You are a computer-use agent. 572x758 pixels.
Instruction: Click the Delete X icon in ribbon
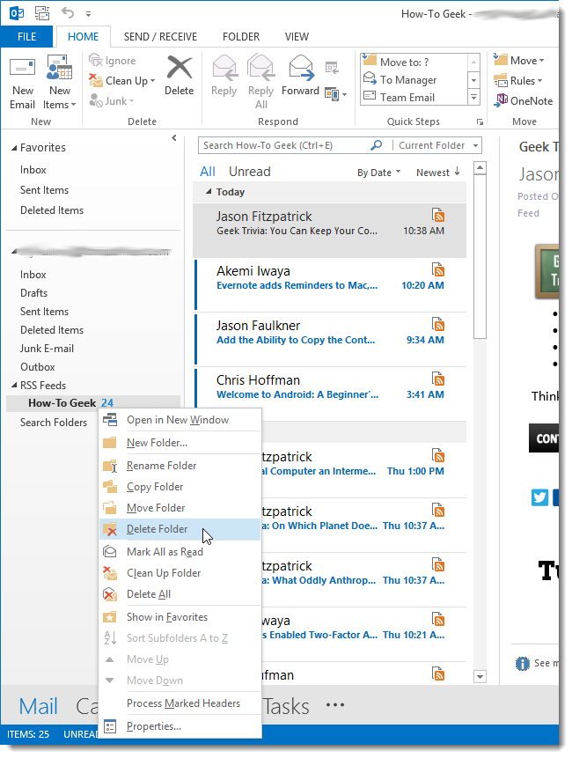tap(180, 67)
